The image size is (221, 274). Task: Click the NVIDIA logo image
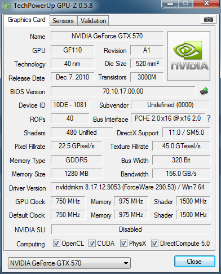tap(189, 56)
